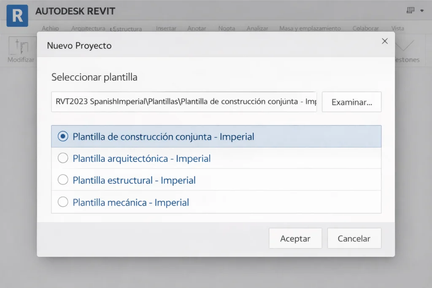
Task: Open the Vista ribbon tab
Action: tap(397, 28)
